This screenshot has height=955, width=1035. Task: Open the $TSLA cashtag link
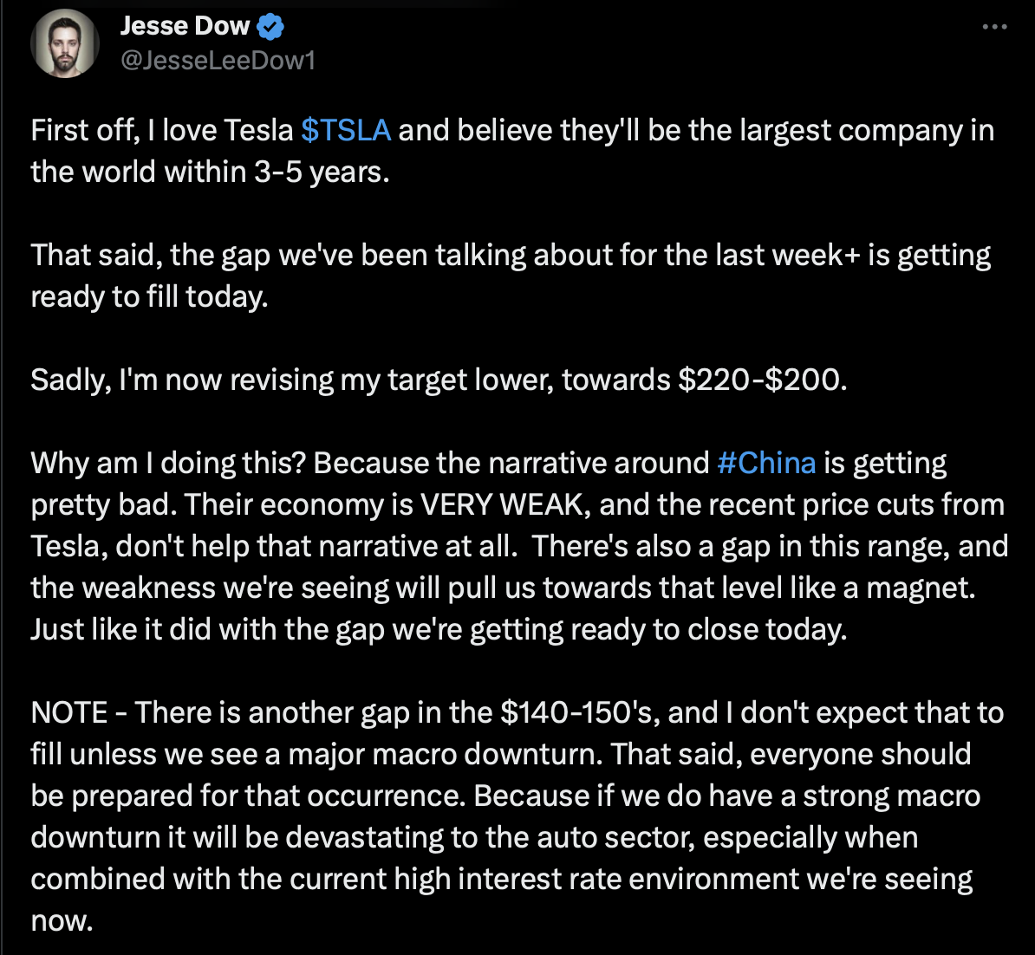(x=346, y=130)
